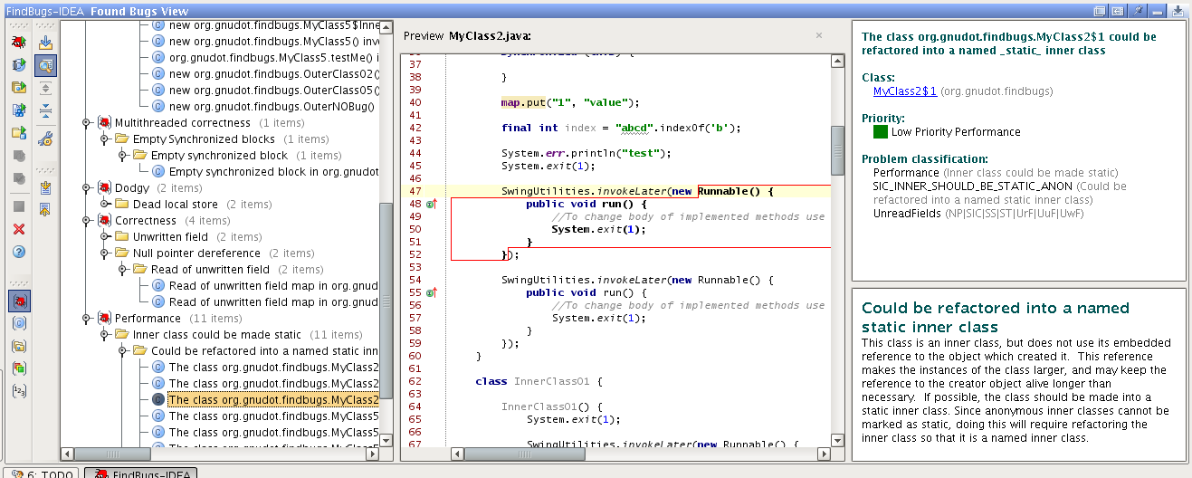
Task: Click the override gutter icon on line 48
Action: point(431,205)
